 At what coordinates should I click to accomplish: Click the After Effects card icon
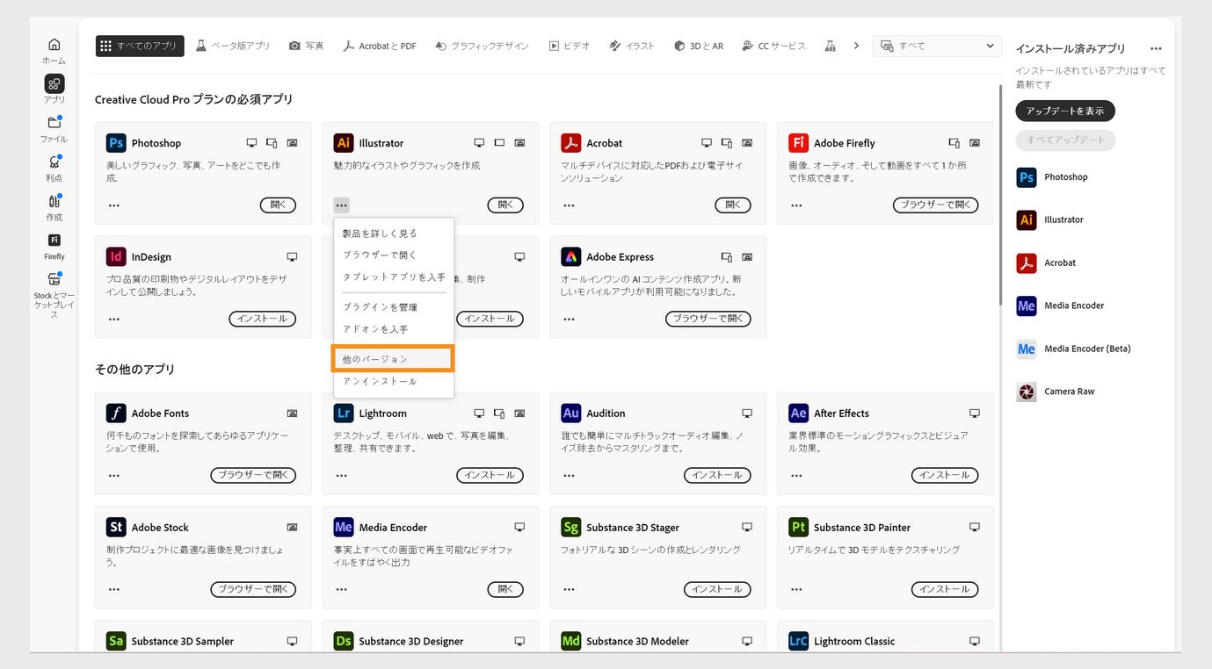798,414
